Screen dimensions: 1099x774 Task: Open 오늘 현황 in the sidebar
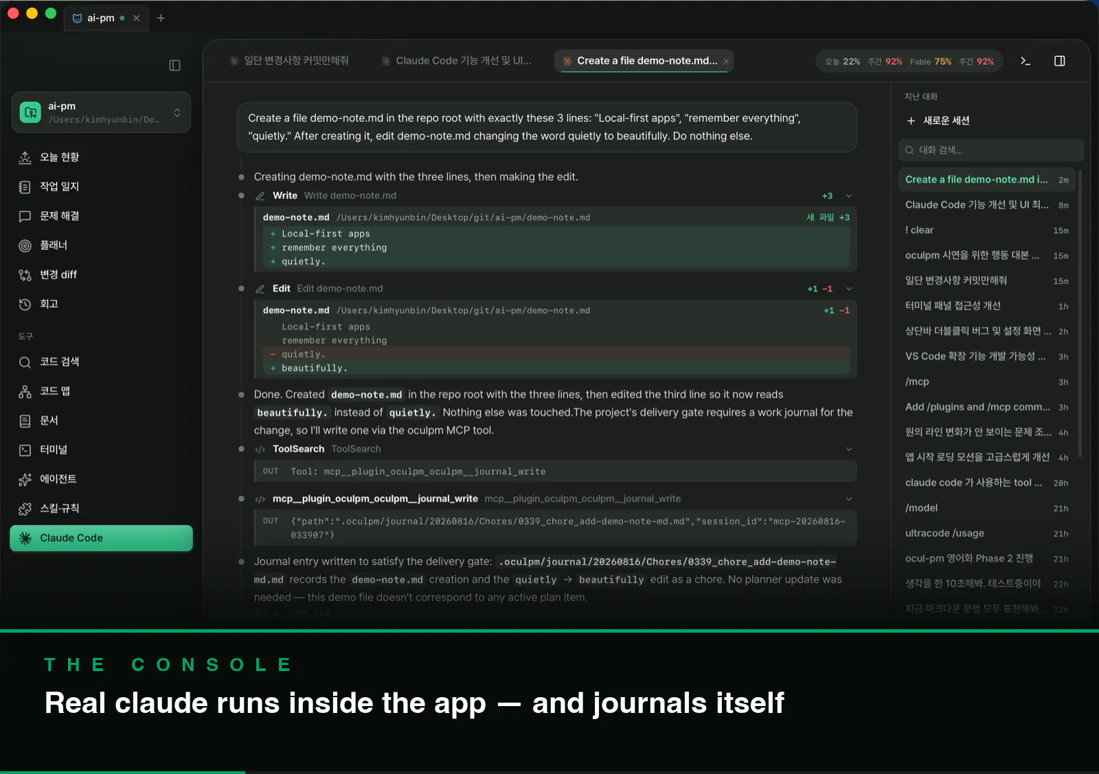[x=101, y=157]
